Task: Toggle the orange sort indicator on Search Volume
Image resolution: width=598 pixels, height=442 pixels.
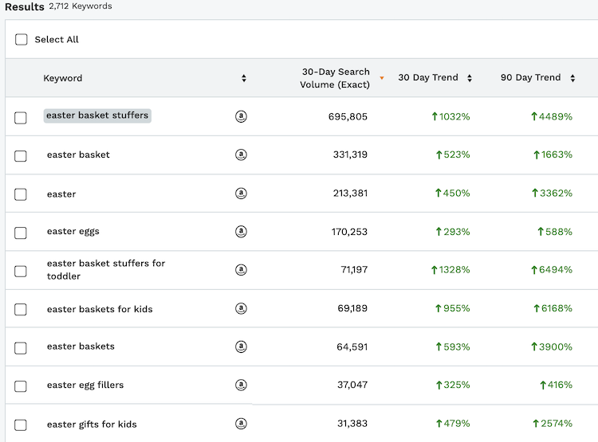Action: (x=382, y=78)
